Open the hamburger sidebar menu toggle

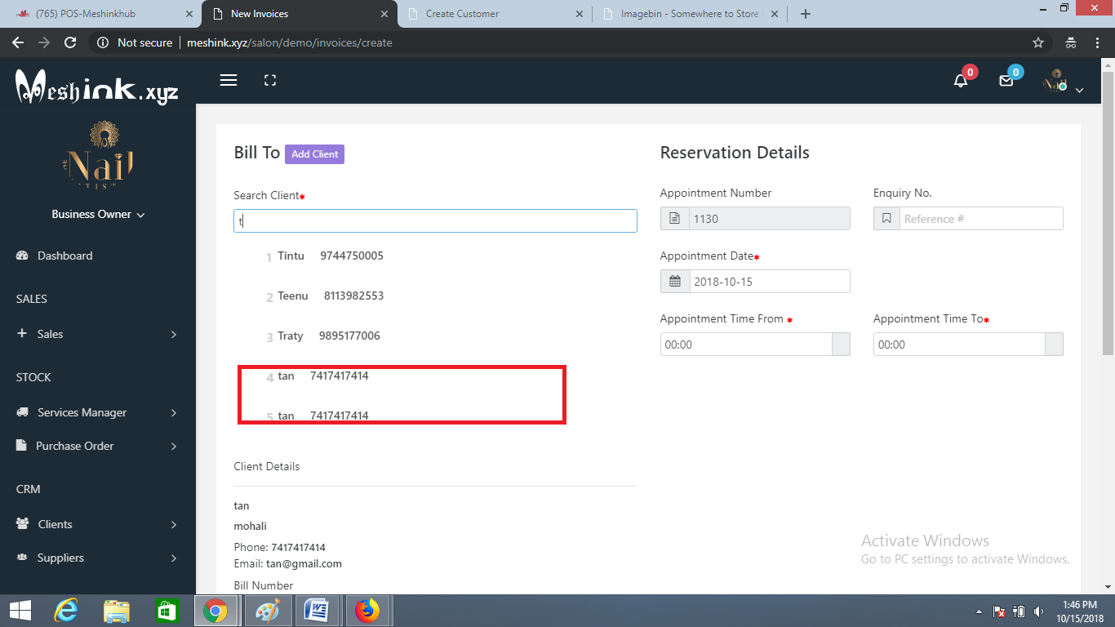pyautogui.click(x=229, y=80)
